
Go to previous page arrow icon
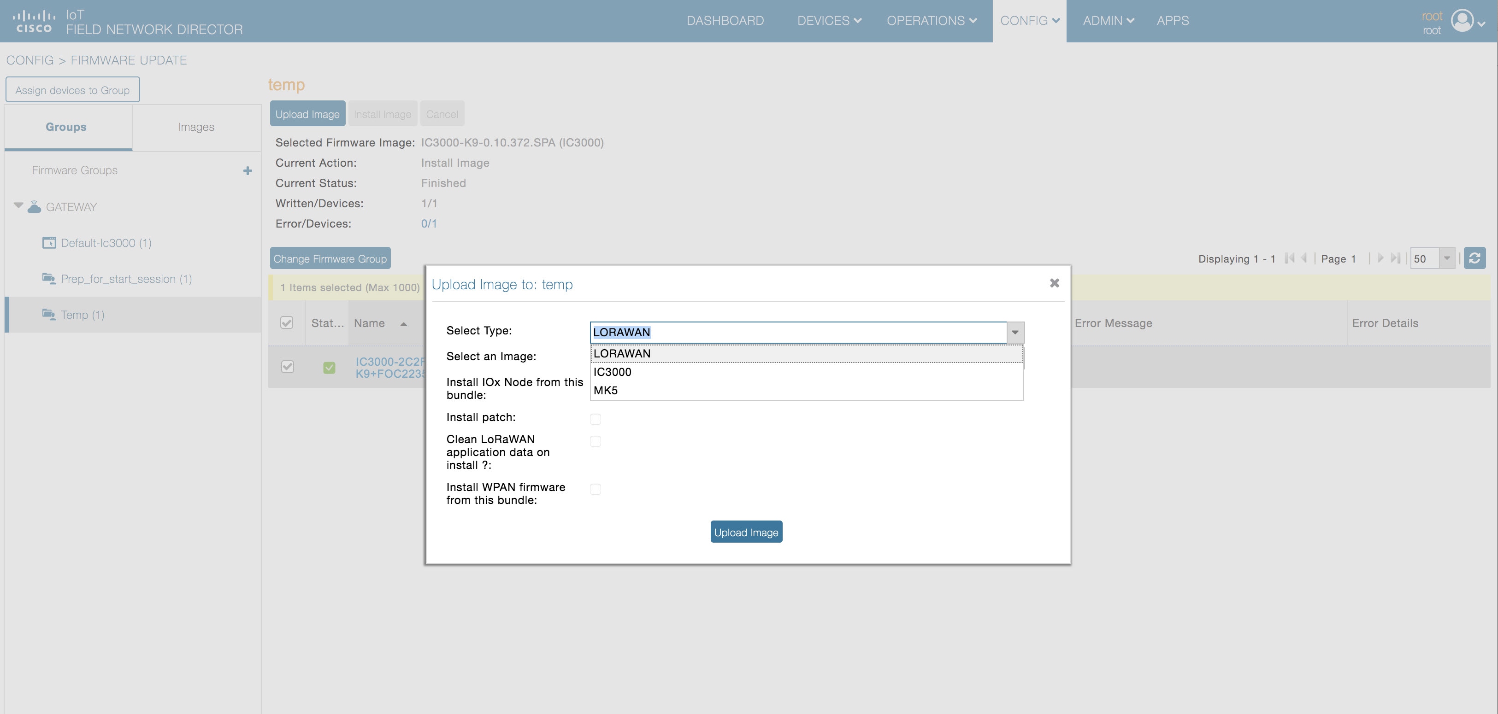pyautogui.click(x=1304, y=258)
